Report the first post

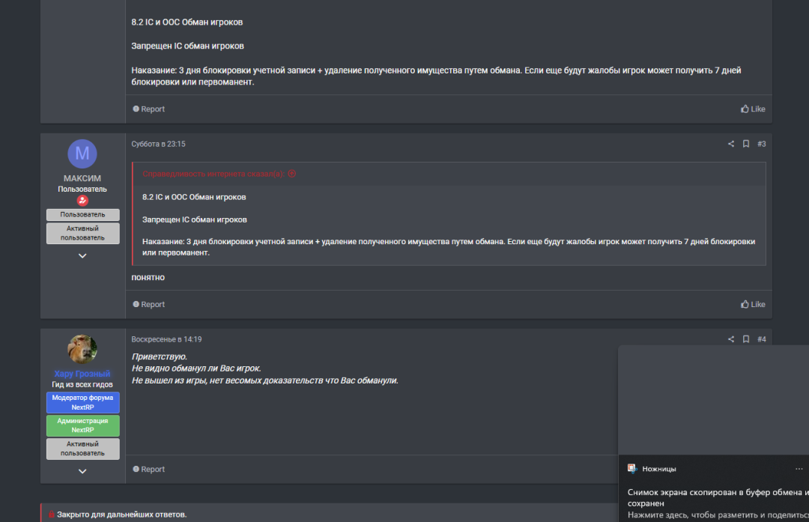tap(148, 109)
